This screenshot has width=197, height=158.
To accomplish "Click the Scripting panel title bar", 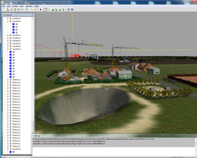I will pyautogui.click(x=114, y=136).
